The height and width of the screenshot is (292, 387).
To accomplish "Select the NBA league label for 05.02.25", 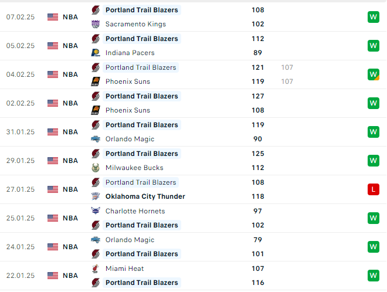I will point(70,46).
